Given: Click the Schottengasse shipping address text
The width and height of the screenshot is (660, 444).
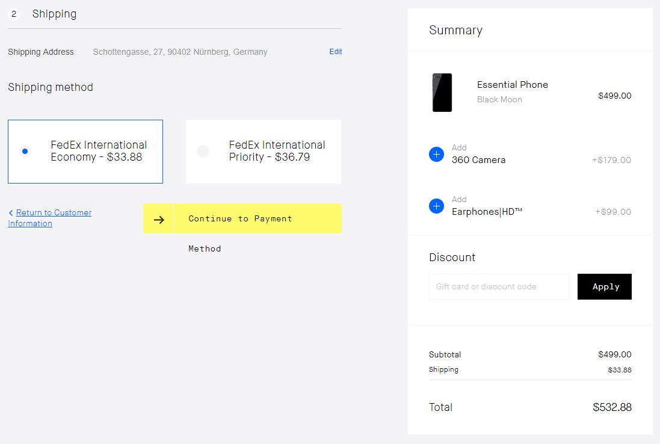Looking at the screenshot, I should point(180,52).
